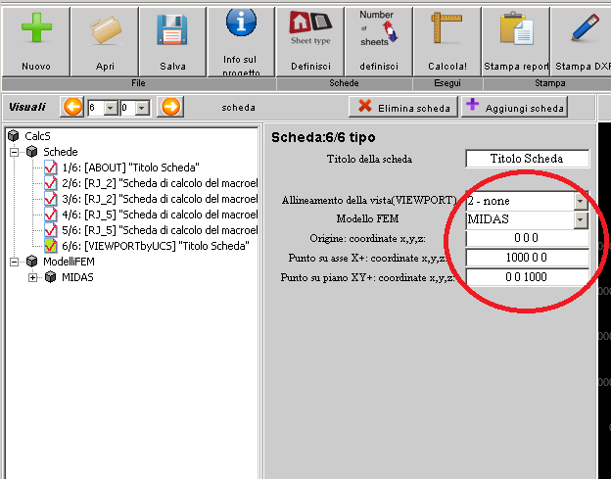Viewport: 611px width, 479px height.
Task: Click the Schede ribbon group label
Action: pos(344,83)
